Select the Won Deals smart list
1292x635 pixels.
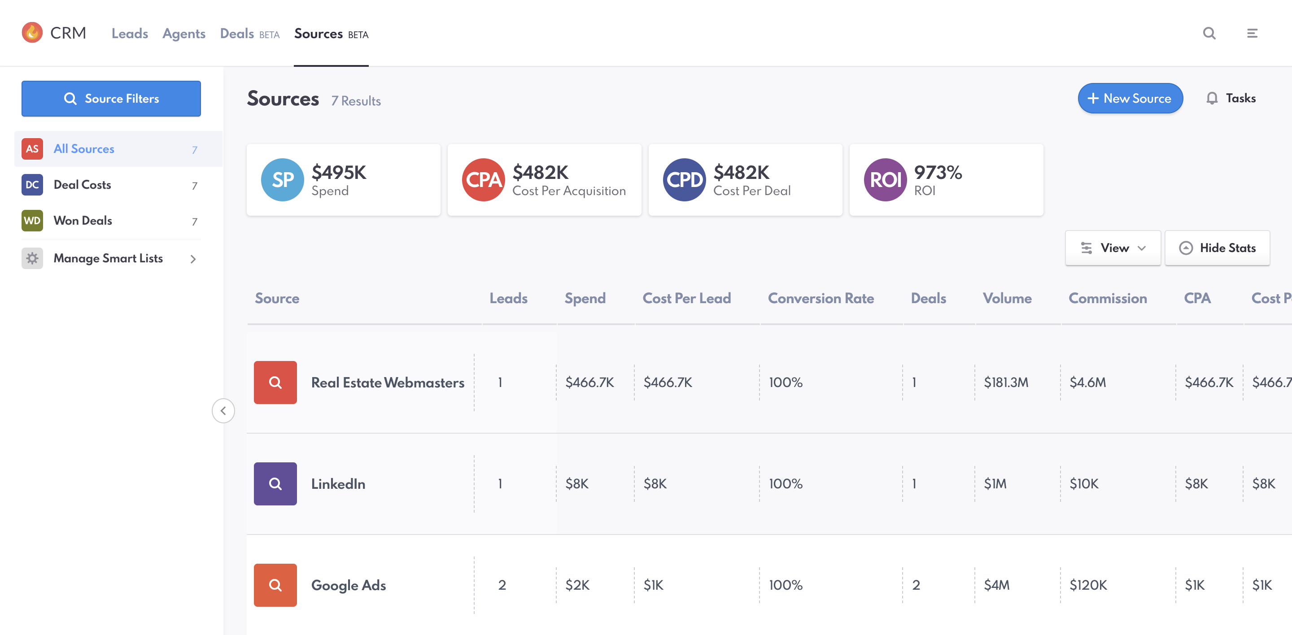111,221
